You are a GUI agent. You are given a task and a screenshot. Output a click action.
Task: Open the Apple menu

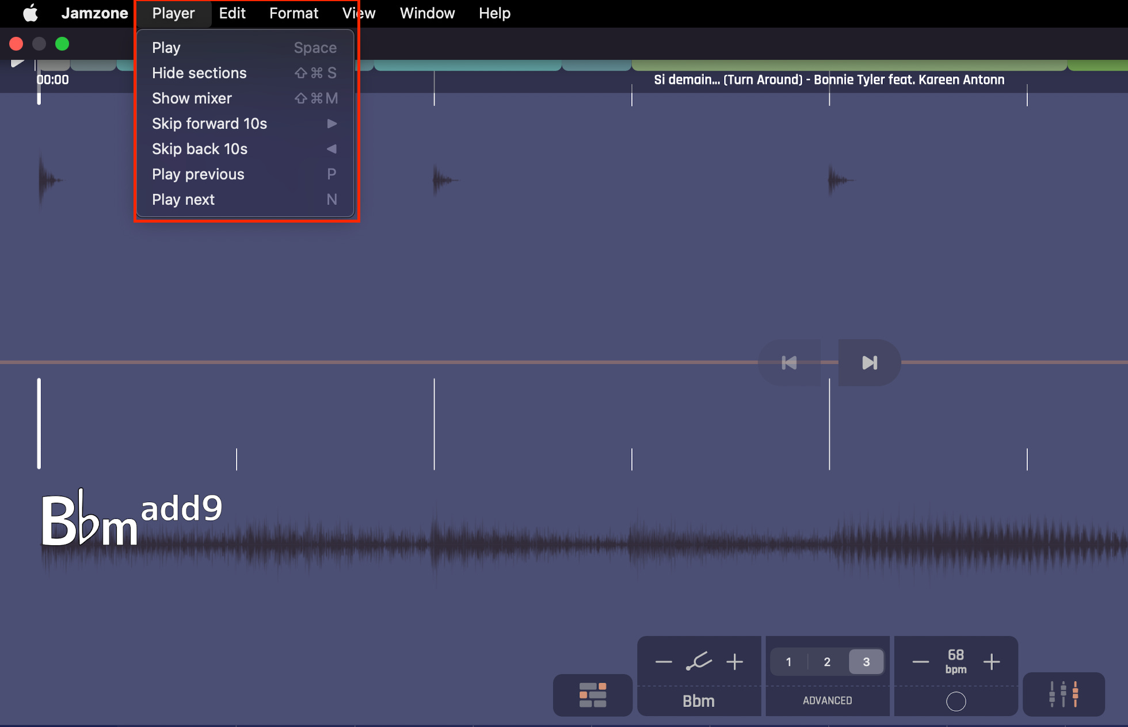[31, 13]
